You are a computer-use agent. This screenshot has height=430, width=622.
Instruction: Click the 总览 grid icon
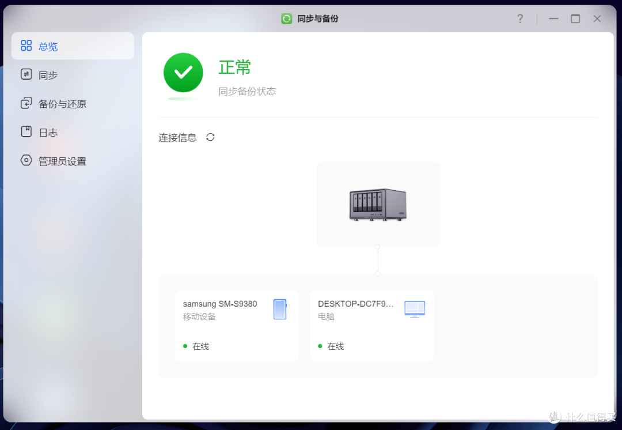click(x=26, y=46)
